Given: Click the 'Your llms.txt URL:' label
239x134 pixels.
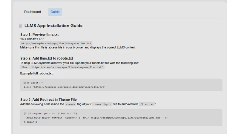Looking at the screenshot, I should pos(32,39).
